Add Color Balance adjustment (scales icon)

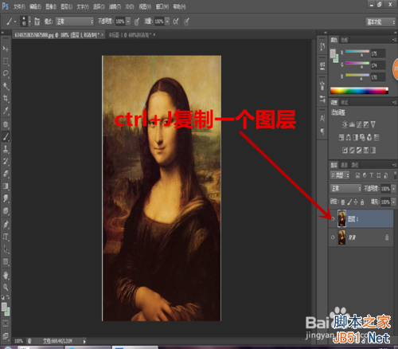tap(348, 137)
